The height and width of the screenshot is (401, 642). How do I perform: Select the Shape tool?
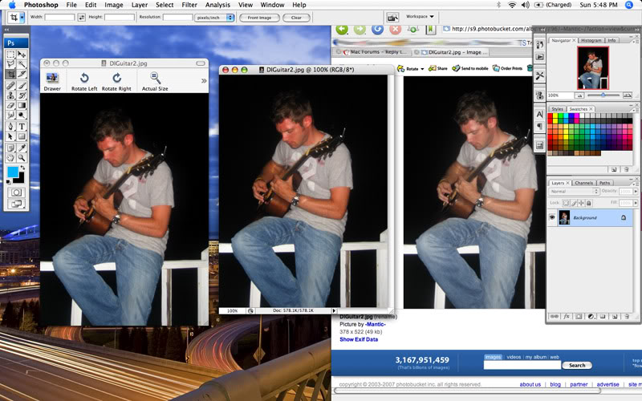tap(22, 136)
